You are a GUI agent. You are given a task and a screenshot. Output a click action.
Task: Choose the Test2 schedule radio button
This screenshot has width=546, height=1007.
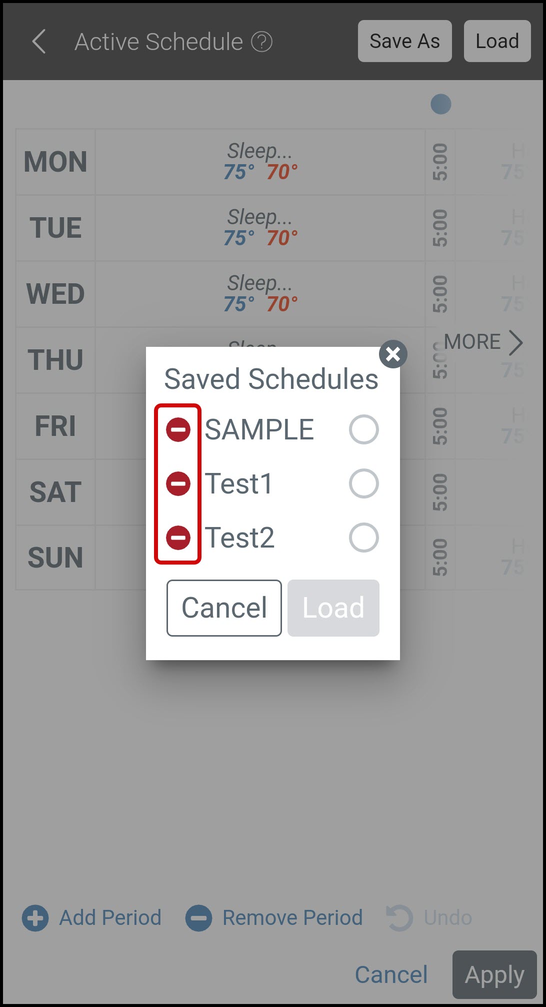363,538
